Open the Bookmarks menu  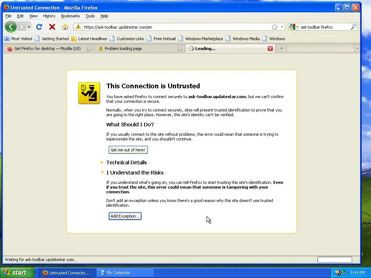point(71,16)
